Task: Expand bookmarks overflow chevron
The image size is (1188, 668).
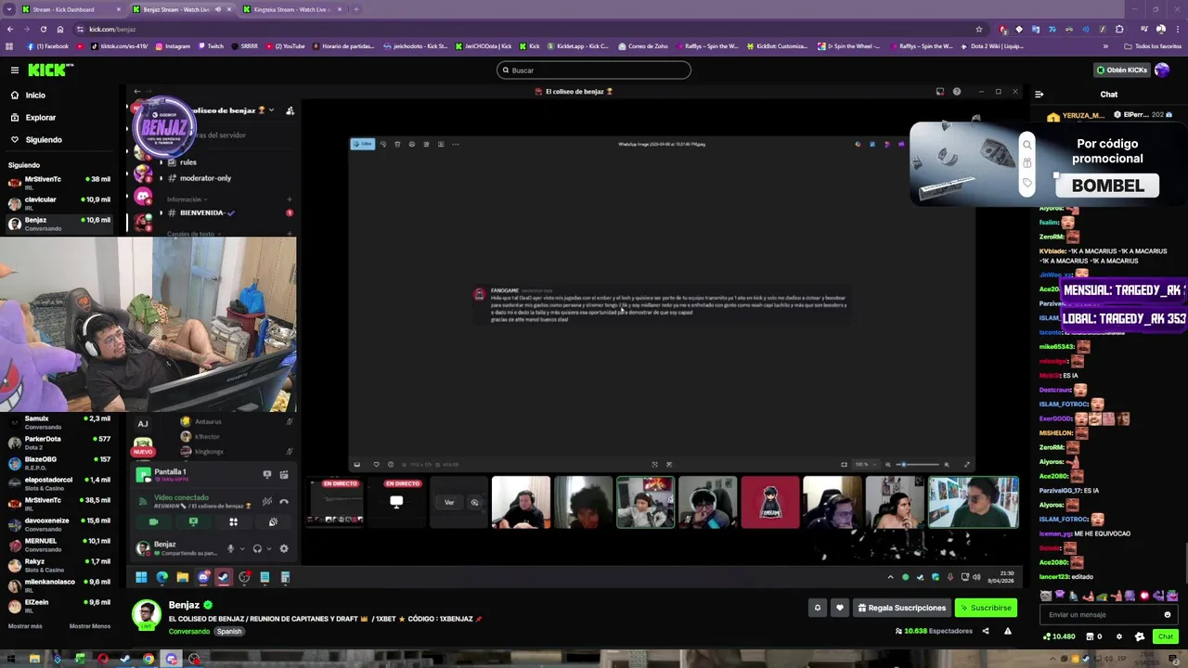Action: point(1105,45)
